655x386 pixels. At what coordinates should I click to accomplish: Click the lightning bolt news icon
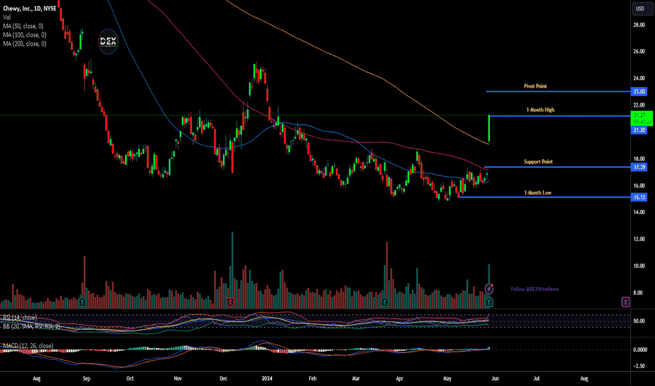coord(488,288)
